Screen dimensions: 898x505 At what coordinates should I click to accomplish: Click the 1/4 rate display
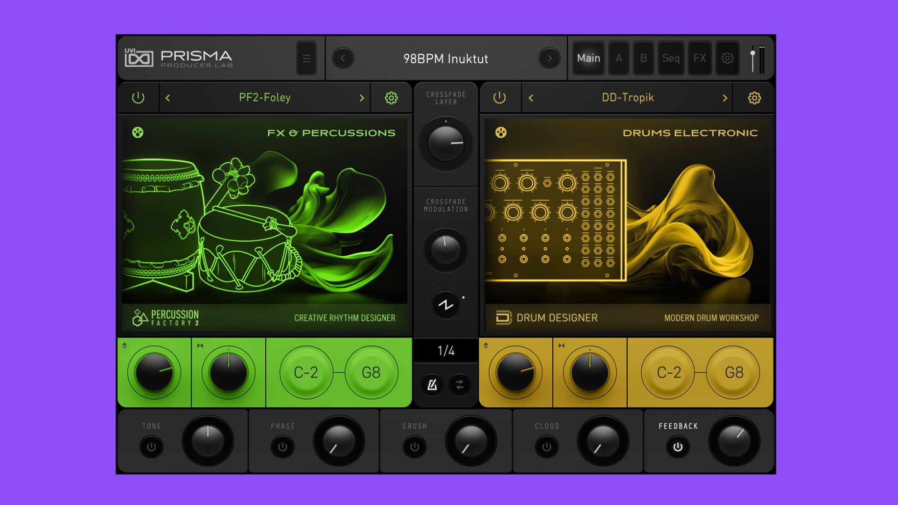click(x=445, y=351)
